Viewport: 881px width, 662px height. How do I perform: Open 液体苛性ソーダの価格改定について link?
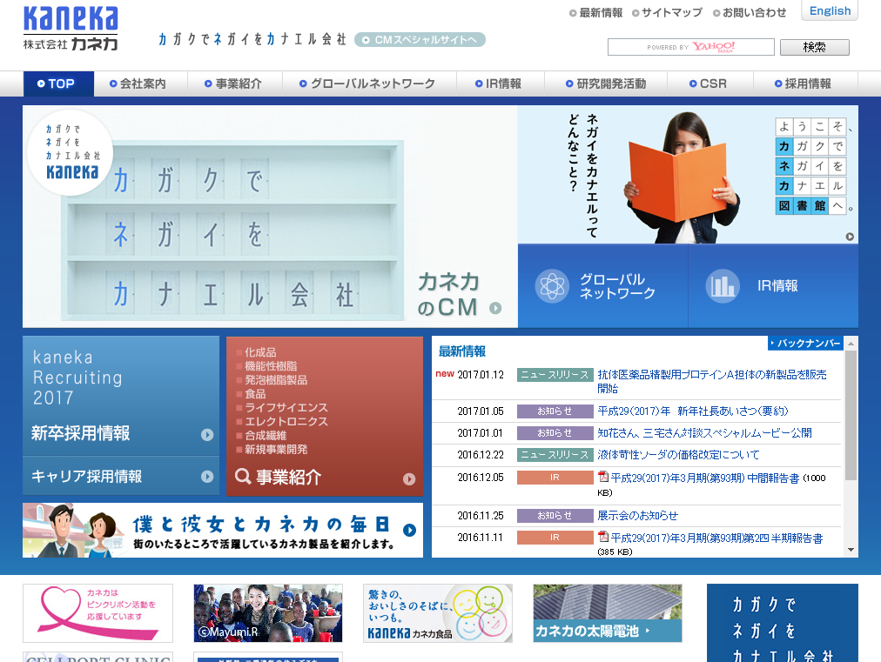(678, 454)
